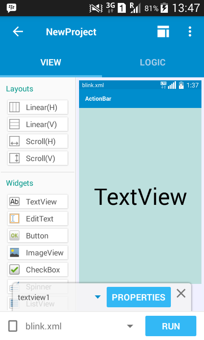Expand the blink.xml file dropdown arrow
The height and width of the screenshot is (340, 204).
coord(130,326)
